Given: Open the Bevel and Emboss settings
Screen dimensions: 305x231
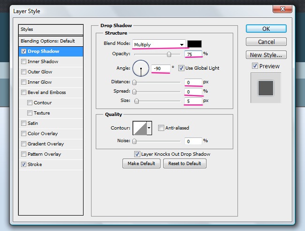Looking at the screenshot, I should (x=46, y=93).
